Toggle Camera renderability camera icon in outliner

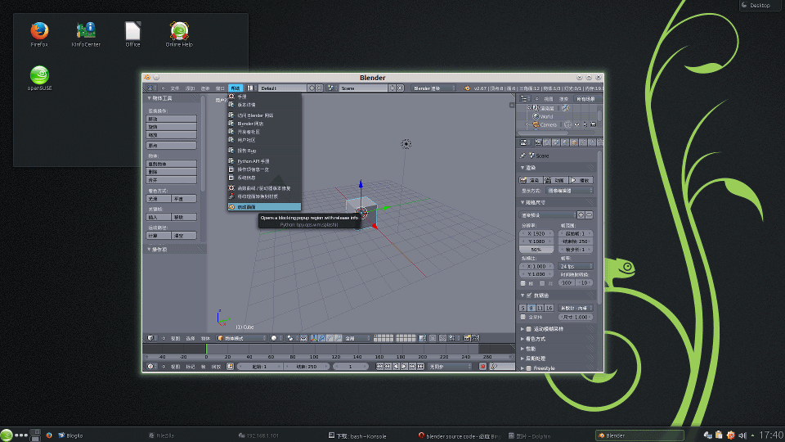[x=594, y=124]
